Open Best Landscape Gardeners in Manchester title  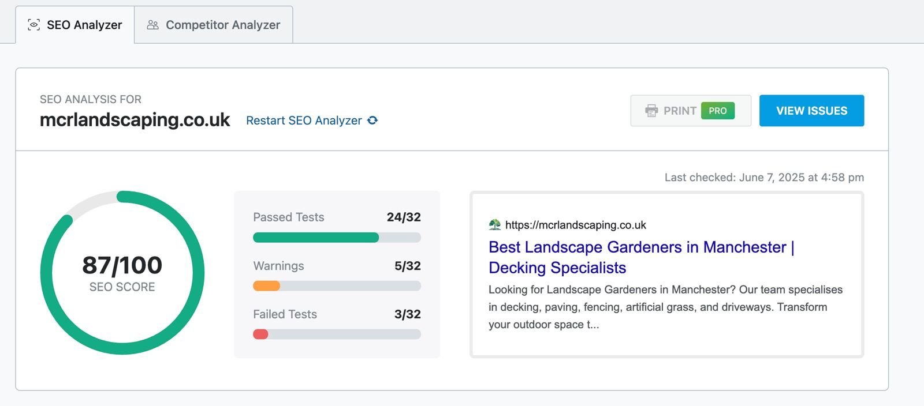(642, 257)
